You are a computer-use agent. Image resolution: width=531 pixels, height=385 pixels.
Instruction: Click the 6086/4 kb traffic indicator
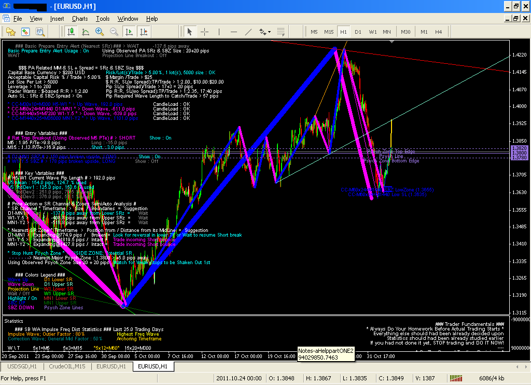[492, 378]
